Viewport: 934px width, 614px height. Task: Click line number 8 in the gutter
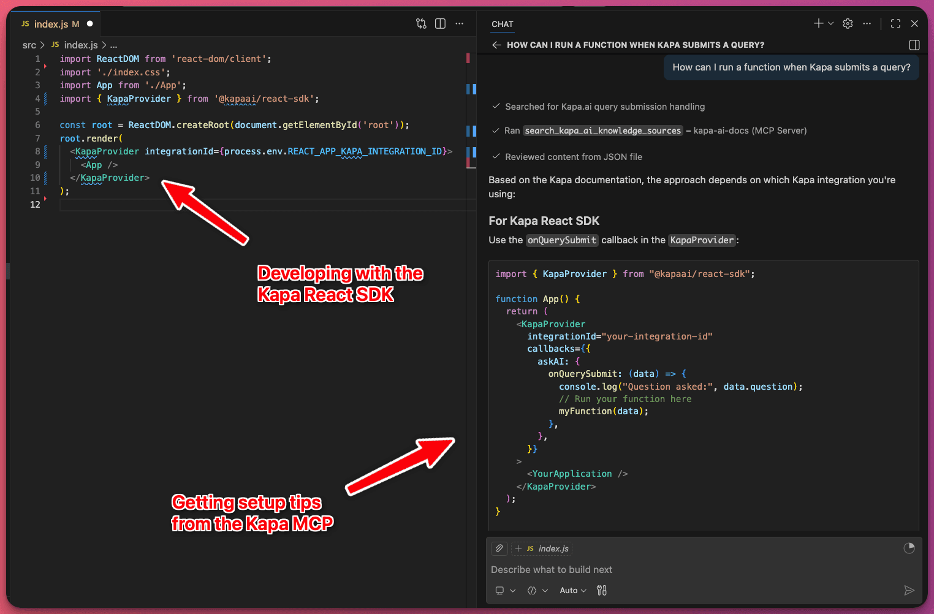coord(37,151)
